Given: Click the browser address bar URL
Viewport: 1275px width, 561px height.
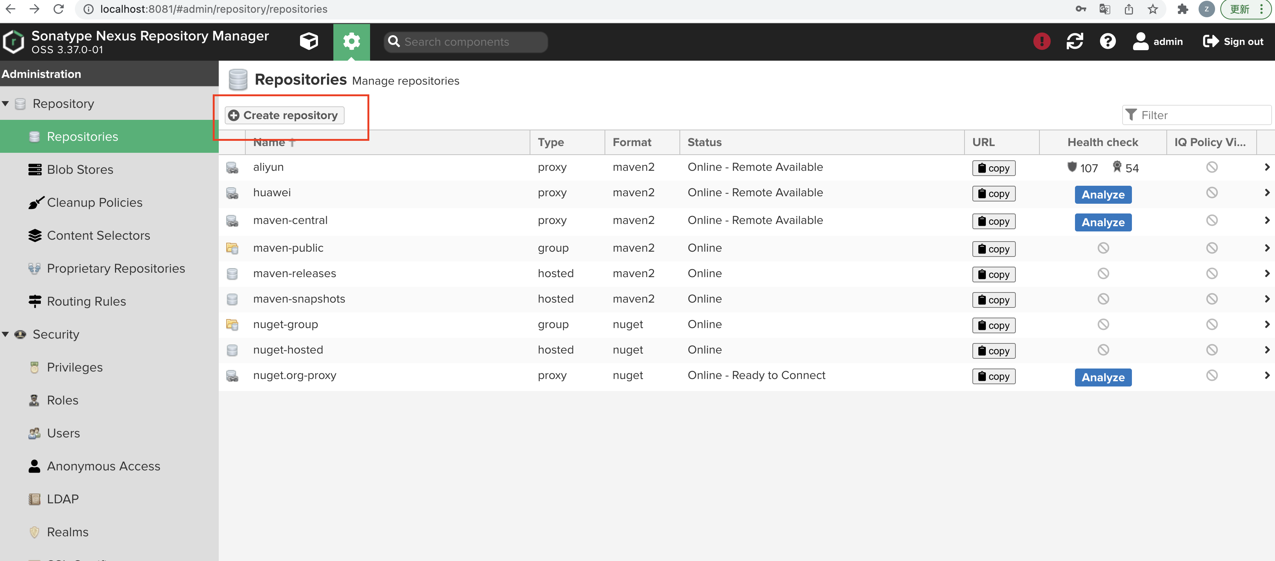Looking at the screenshot, I should point(213,9).
